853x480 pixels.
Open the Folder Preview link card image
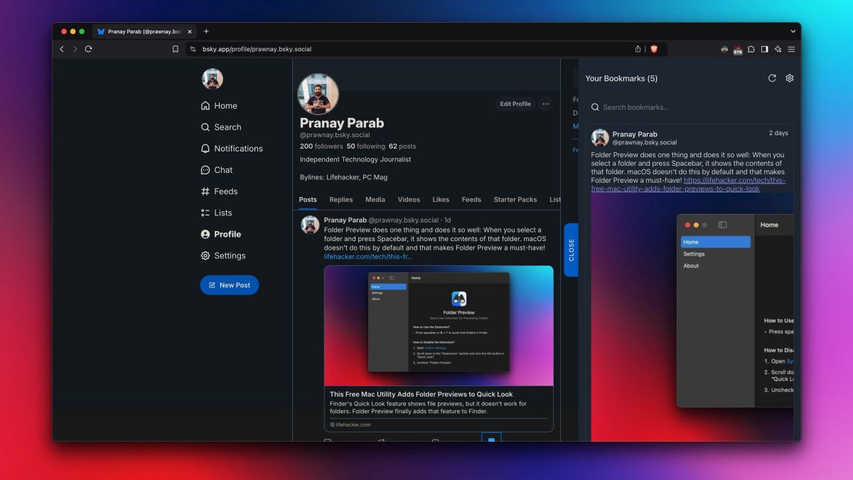(439, 326)
